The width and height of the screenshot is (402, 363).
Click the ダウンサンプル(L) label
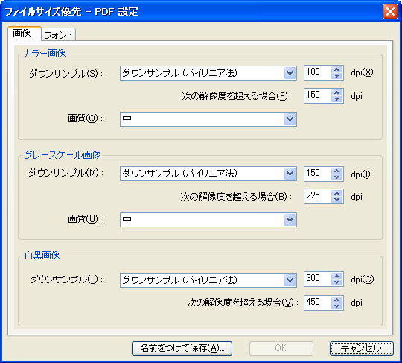coord(66,279)
